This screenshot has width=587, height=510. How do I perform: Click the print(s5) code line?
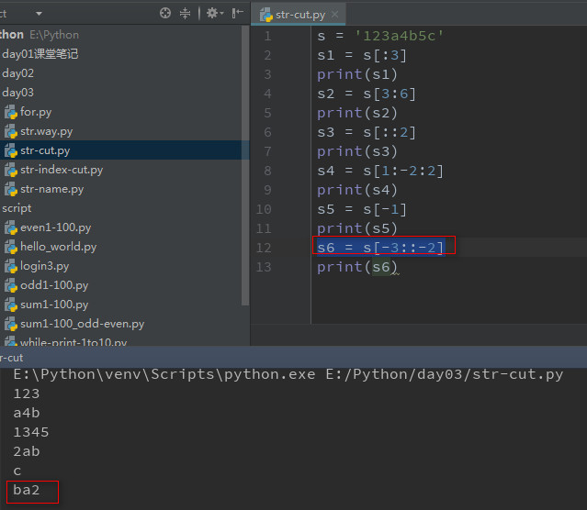[x=357, y=228]
